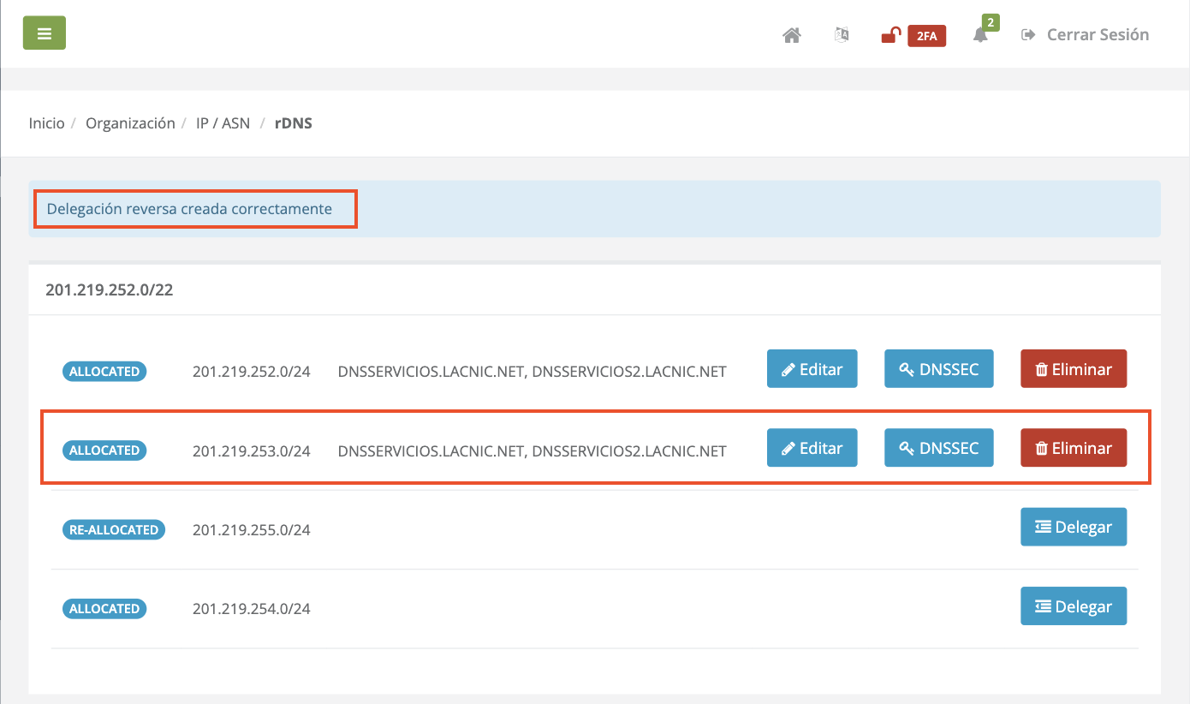The width and height of the screenshot is (1190, 704).
Task: Go to home via house icon
Action: tap(792, 35)
